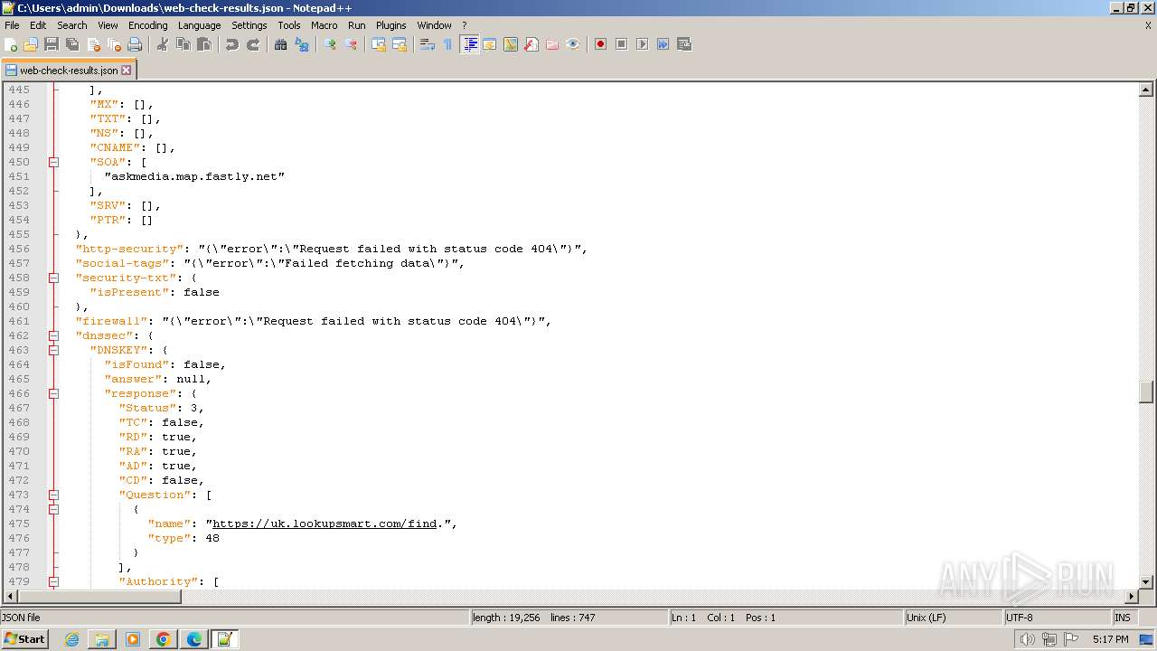Open the Macro menu
Viewport: 1157px width, 651px height.
pyautogui.click(x=324, y=25)
